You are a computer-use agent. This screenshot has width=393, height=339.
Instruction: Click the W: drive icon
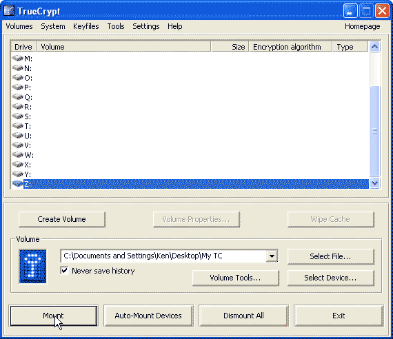[x=18, y=155]
